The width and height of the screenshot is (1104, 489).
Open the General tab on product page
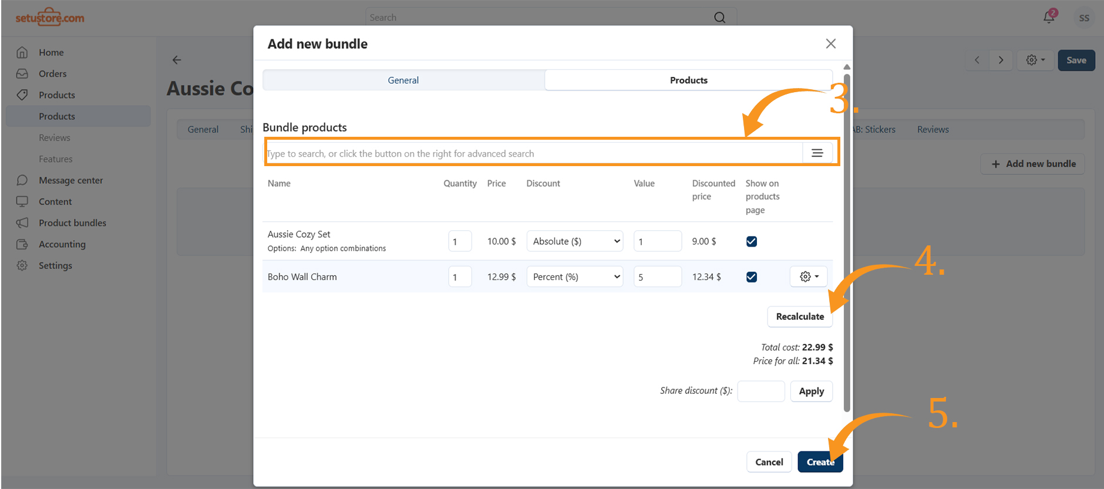click(x=203, y=129)
